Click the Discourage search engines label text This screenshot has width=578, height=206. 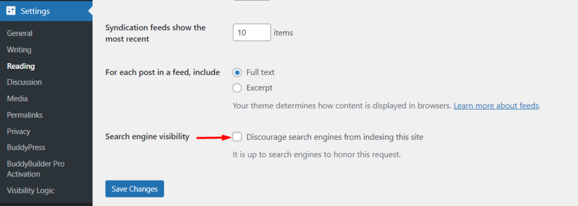[x=335, y=137]
